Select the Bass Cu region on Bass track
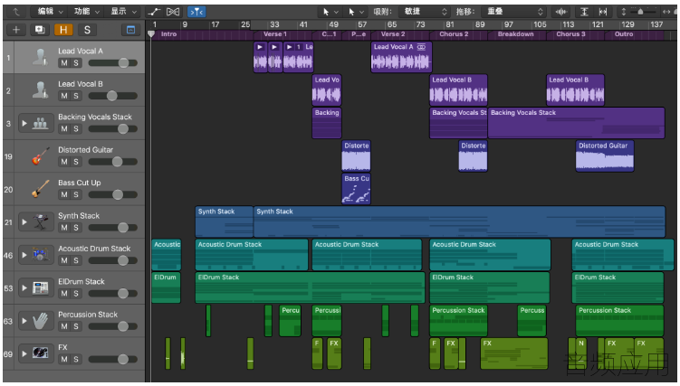Image resolution: width=680 pixels, height=386 pixels. pyautogui.click(x=356, y=189)
